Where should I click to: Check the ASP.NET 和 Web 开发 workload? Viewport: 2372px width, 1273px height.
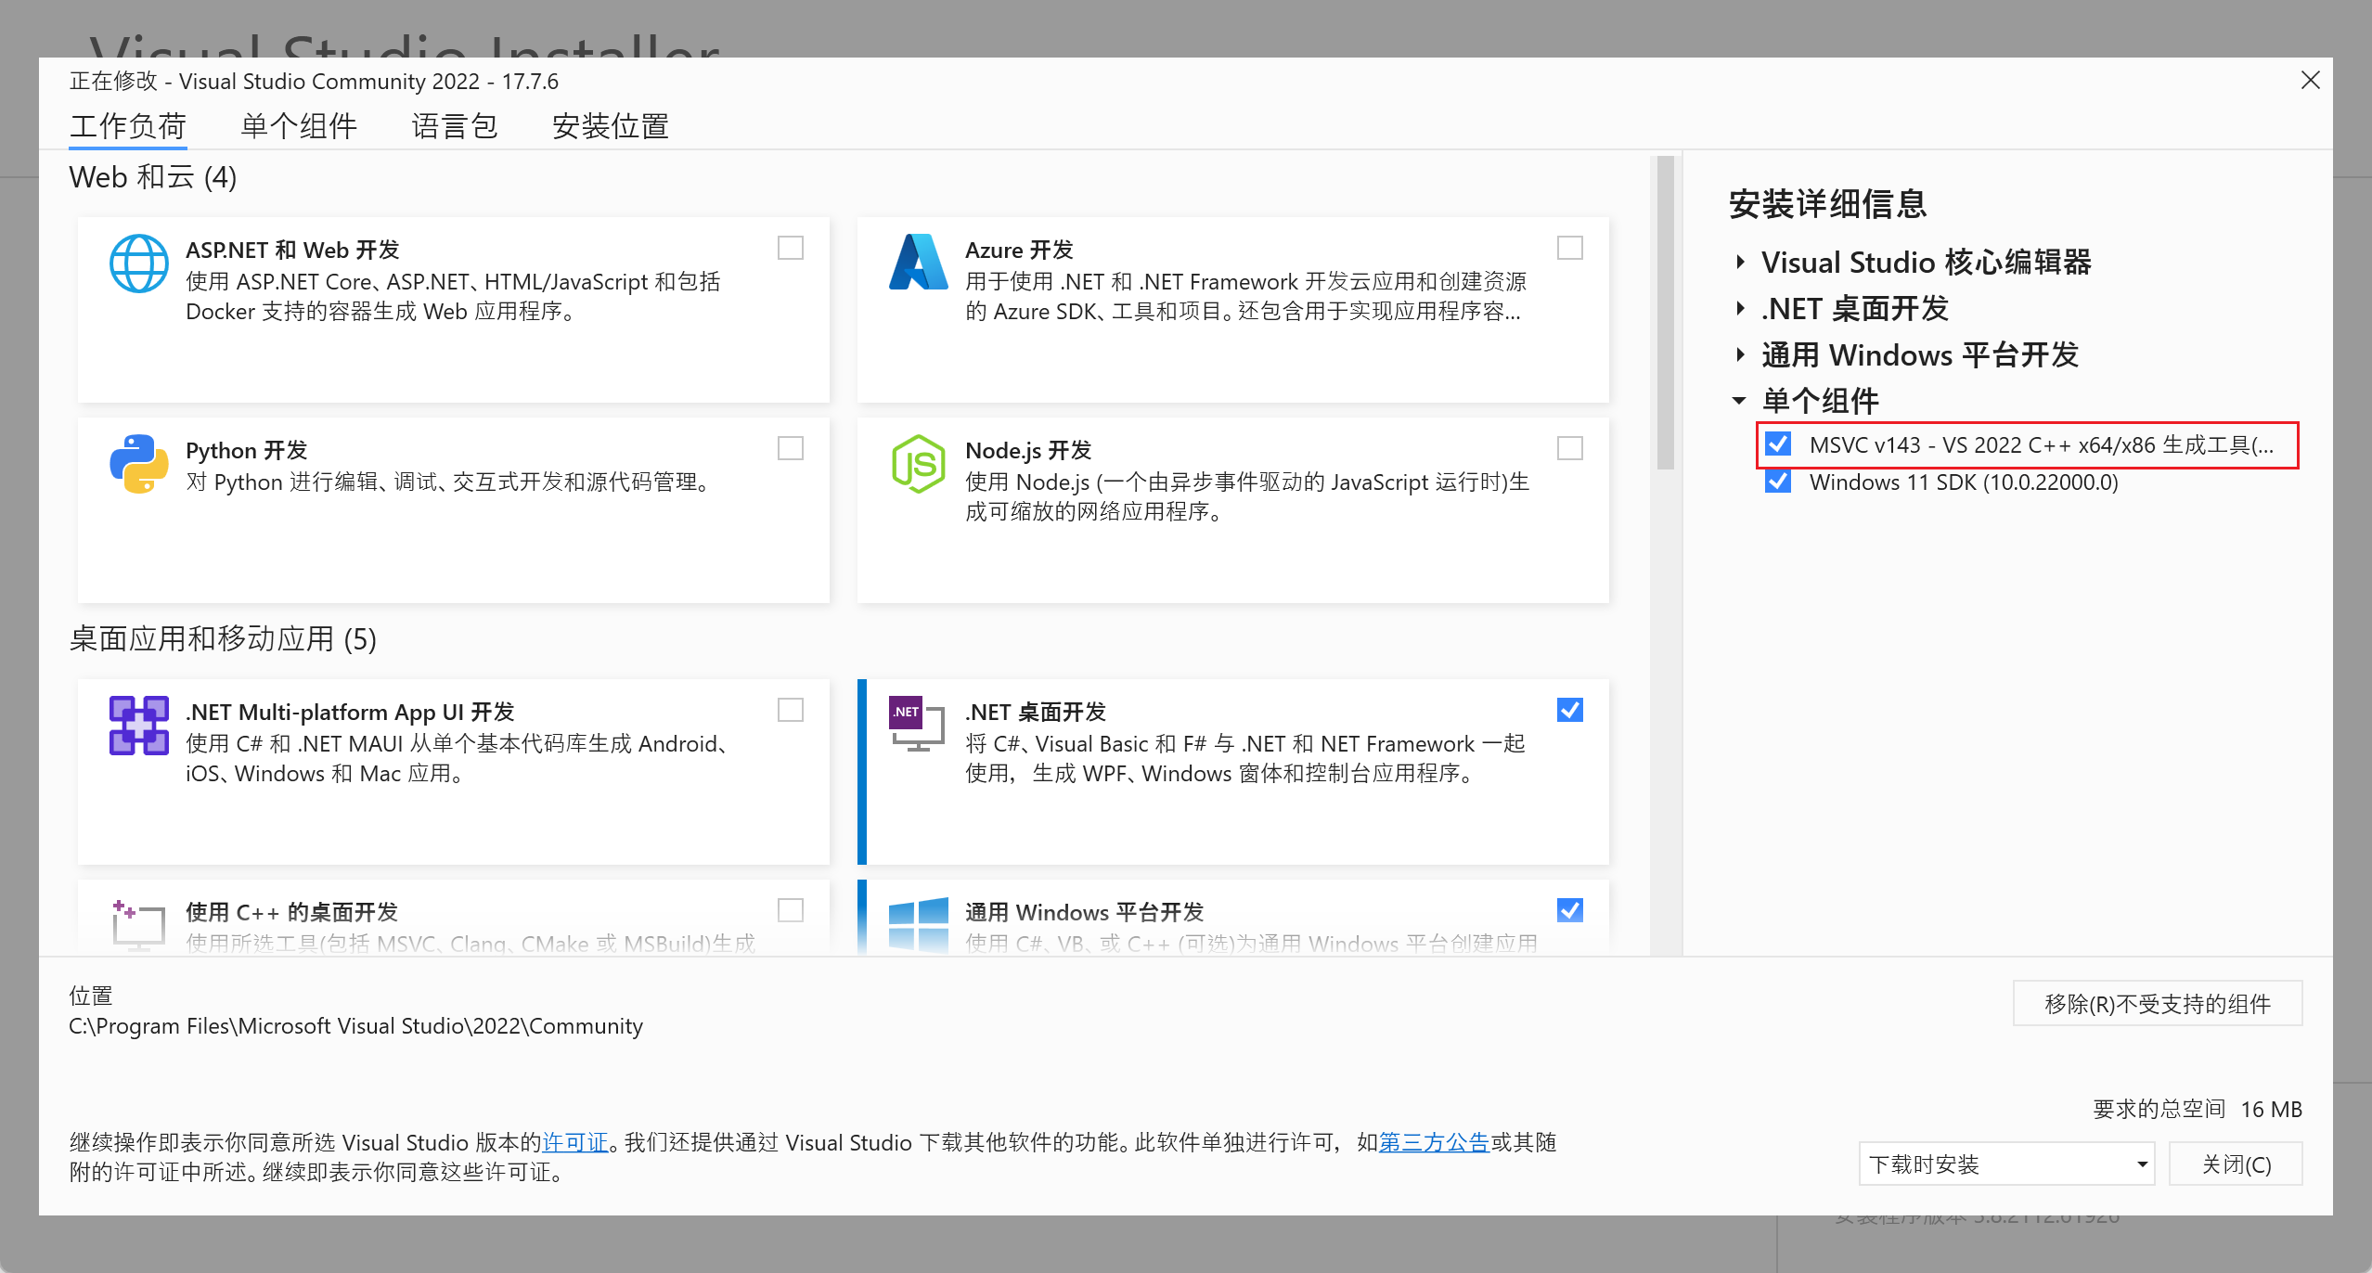[791, 248]
